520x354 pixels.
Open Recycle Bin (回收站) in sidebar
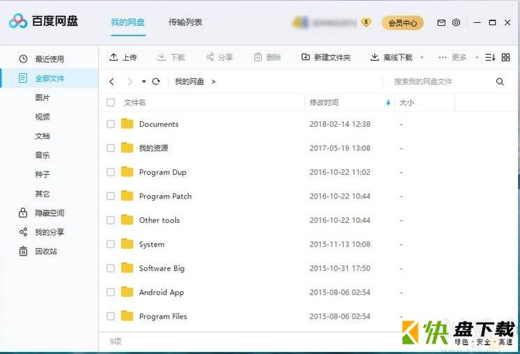[x=46, y=252]
